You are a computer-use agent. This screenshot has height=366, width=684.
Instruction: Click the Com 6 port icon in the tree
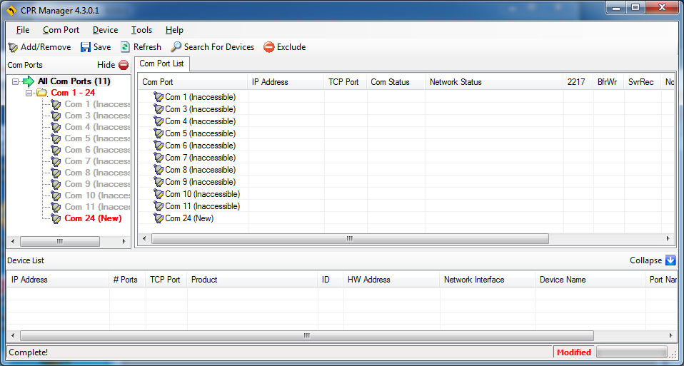tap(56, 150)
